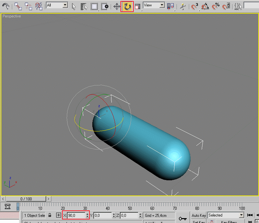
Task: Go to Start of animation
Action: point(250,215)
